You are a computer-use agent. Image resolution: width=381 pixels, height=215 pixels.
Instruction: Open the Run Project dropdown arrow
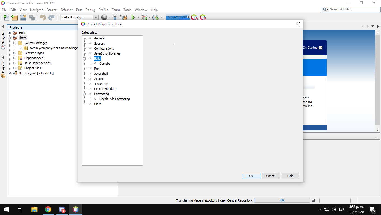click(138, 17)
